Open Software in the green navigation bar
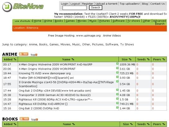 (118, 21)
